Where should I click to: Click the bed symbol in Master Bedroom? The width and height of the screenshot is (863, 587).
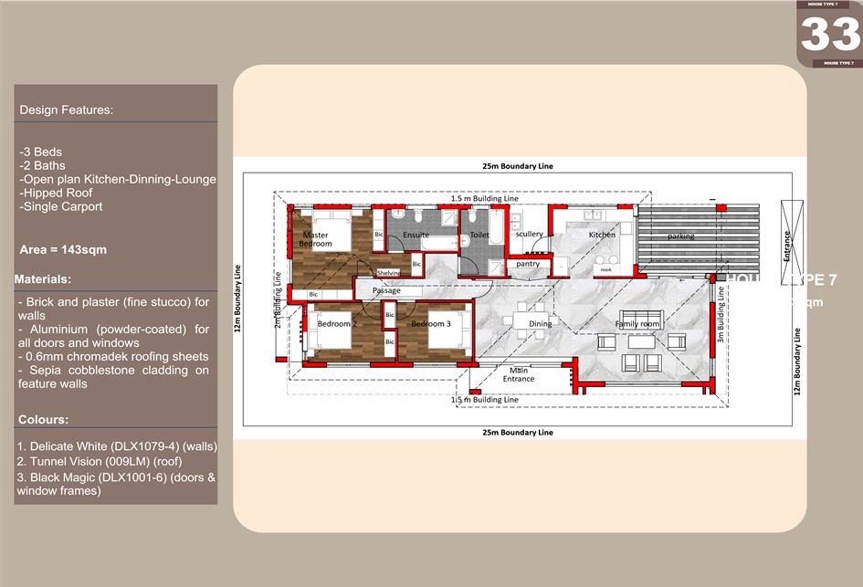(332, 234)
